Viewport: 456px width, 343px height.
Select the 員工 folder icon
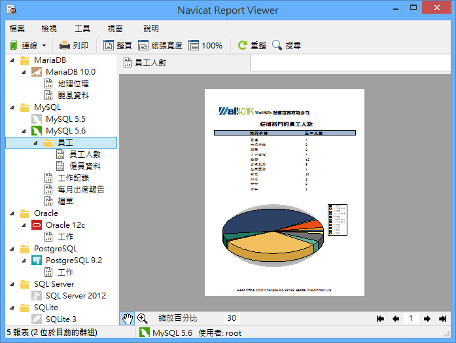click(x=48, y=143)
